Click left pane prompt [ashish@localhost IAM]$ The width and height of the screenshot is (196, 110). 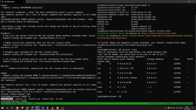point(13,101)
